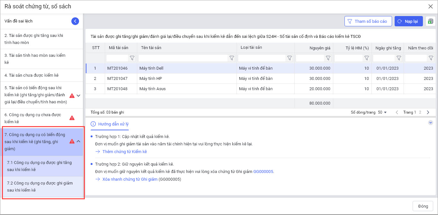The height and width of the screenshot is (215, 438).
Task: Select 7.1 Công cụ dụng cụ được ghi tăng
Action: (39, 166)
